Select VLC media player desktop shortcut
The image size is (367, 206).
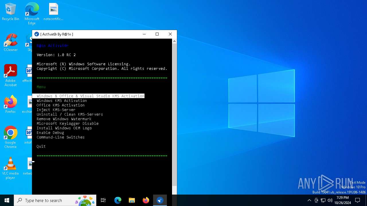(x=11, y=168)
